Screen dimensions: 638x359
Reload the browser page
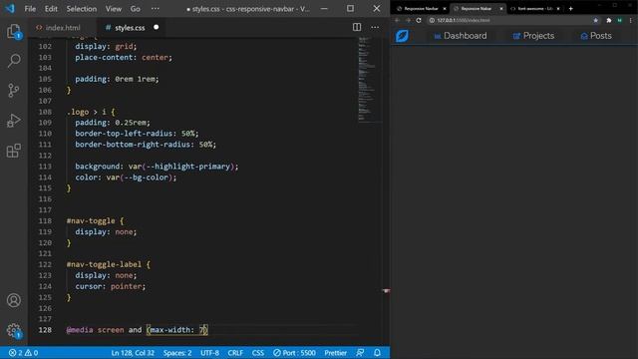tap(419, 20)
